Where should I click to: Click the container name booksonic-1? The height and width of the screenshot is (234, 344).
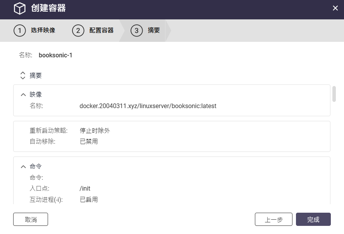55,55
